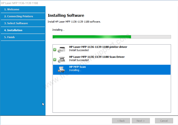
Task: Cancel the installation
Action: click(x=164, y=121)
